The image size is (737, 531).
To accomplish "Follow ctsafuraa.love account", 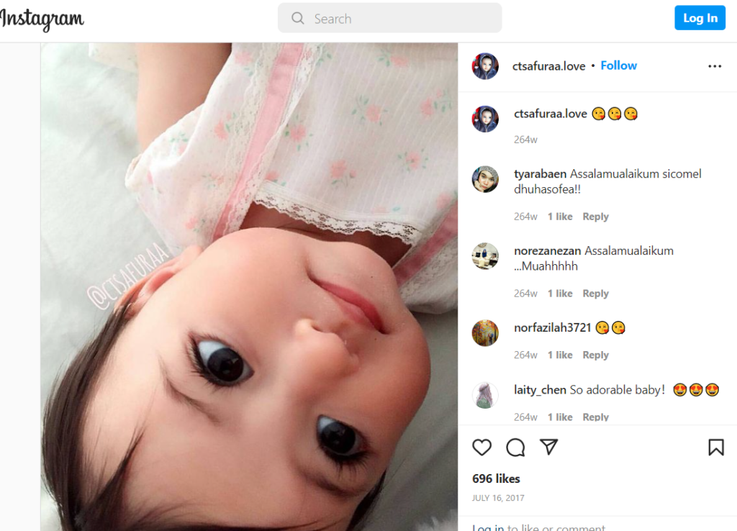I will click(x=618, y=65).
